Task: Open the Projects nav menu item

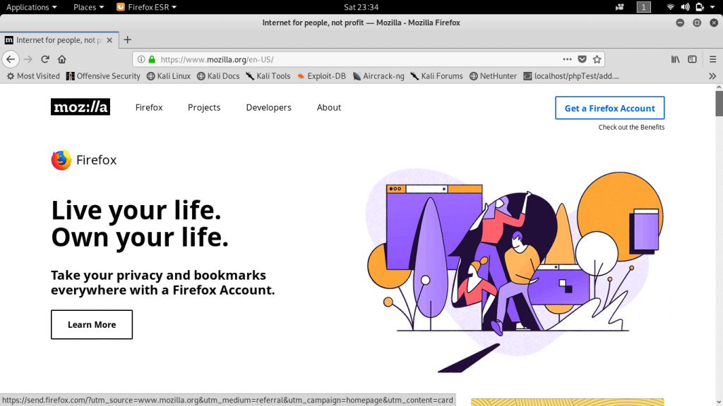Action: [204, 107]
